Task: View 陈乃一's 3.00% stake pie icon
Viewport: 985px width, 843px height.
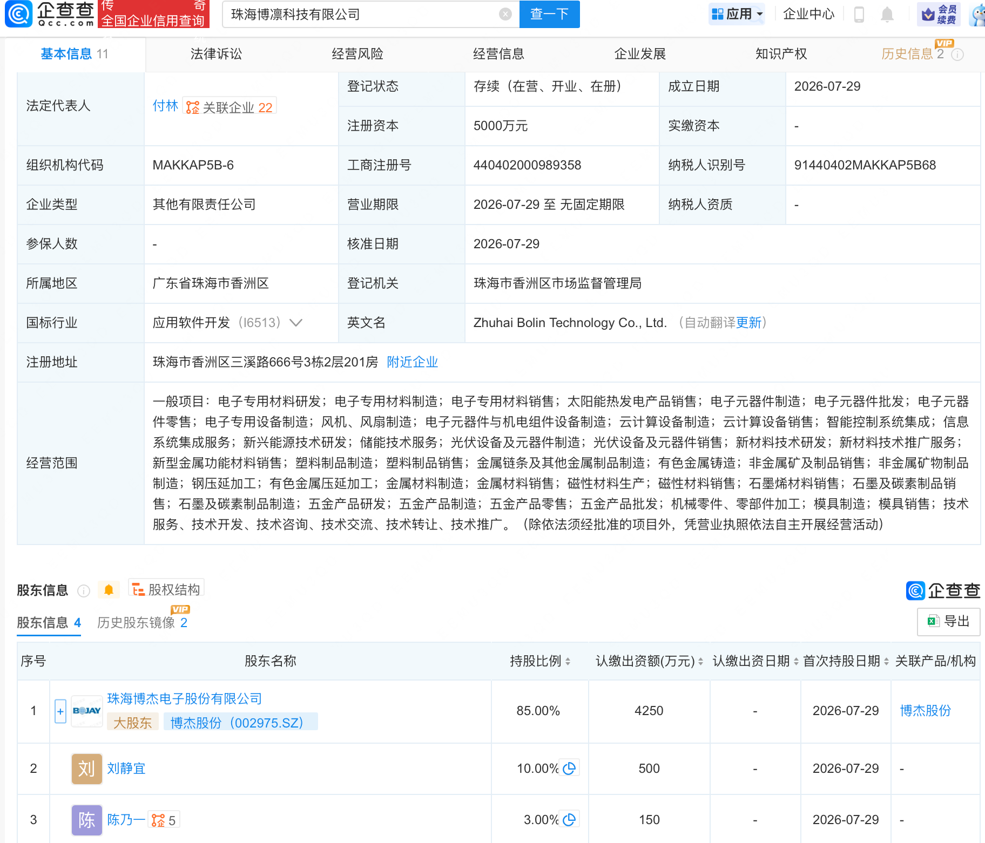Action: pos(569,819)
